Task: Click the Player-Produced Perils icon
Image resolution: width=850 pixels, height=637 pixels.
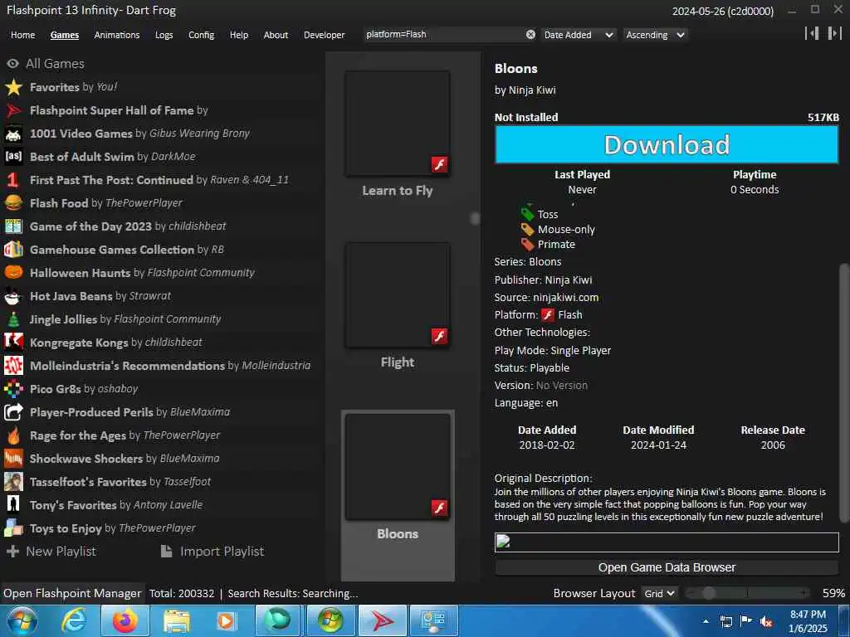Action: coord(13,412)
